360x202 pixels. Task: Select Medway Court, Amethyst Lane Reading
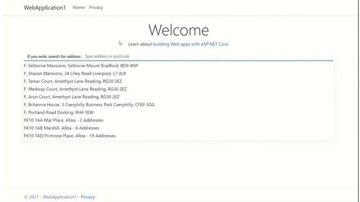178,89
